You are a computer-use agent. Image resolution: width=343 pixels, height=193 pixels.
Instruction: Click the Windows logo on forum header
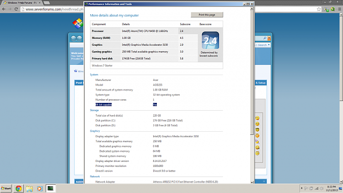pos(78,24)
